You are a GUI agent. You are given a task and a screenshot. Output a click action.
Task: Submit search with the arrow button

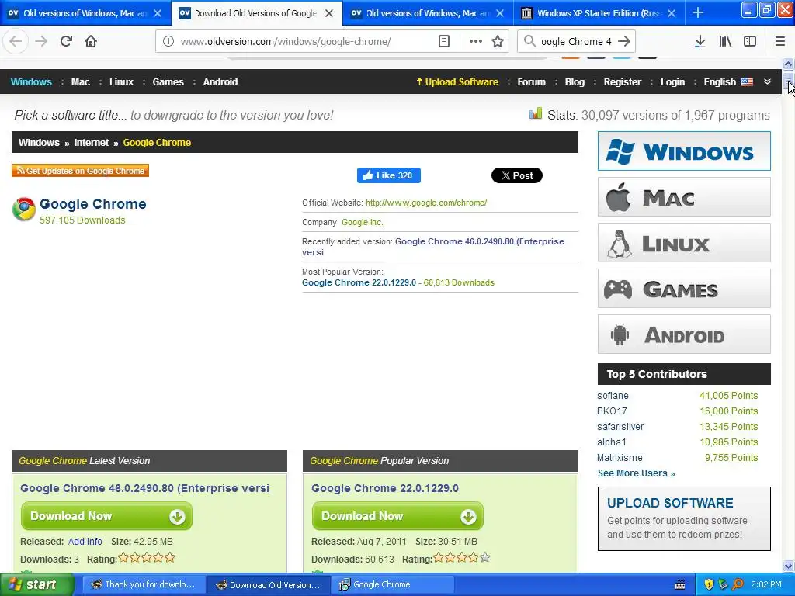click(624, 41)
